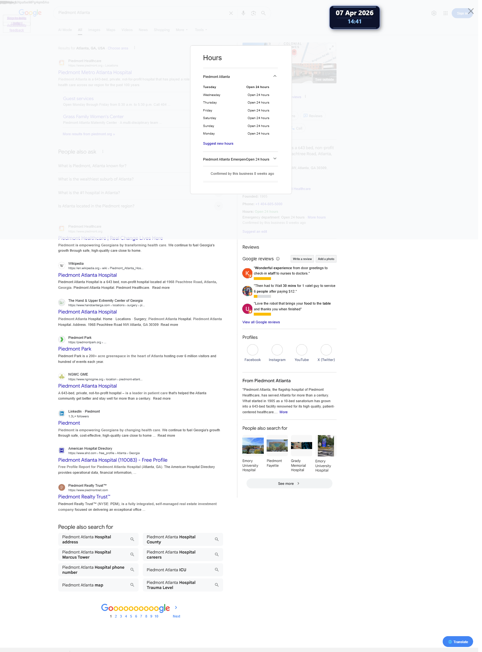Click the Translate button
The height and width of the screenshot is (652, 482).
[x=458, y=642]
